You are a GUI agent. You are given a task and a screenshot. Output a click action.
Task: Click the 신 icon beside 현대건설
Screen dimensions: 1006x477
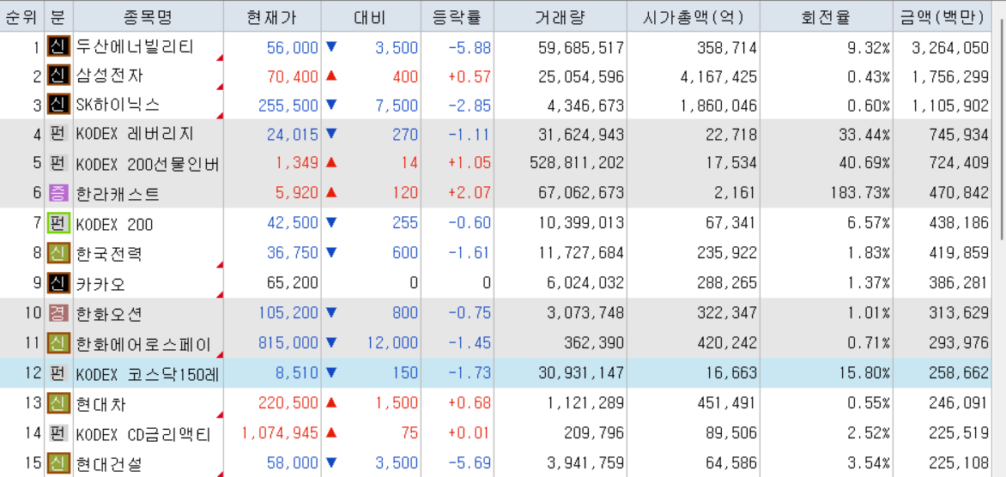tap(58, 463)
